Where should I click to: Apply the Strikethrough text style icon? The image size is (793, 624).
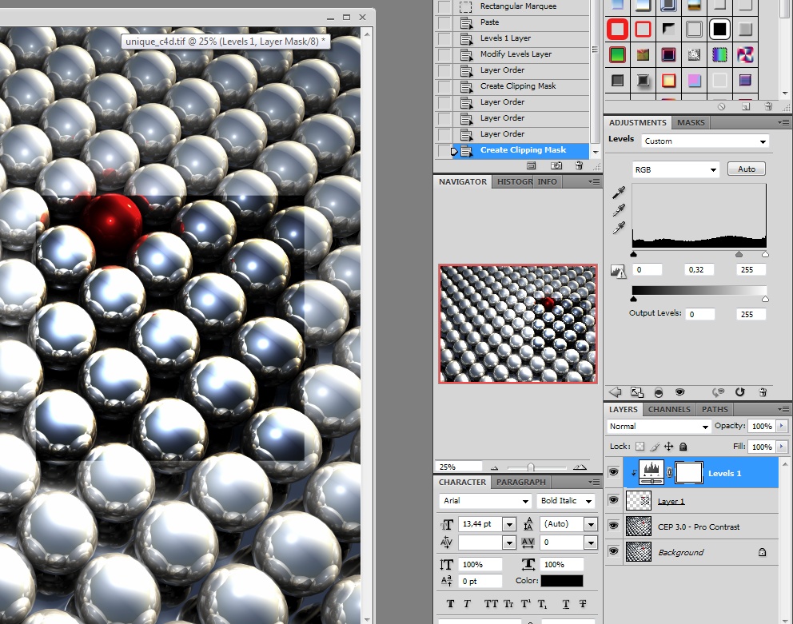pyautogui.click(x=582, y=604)
